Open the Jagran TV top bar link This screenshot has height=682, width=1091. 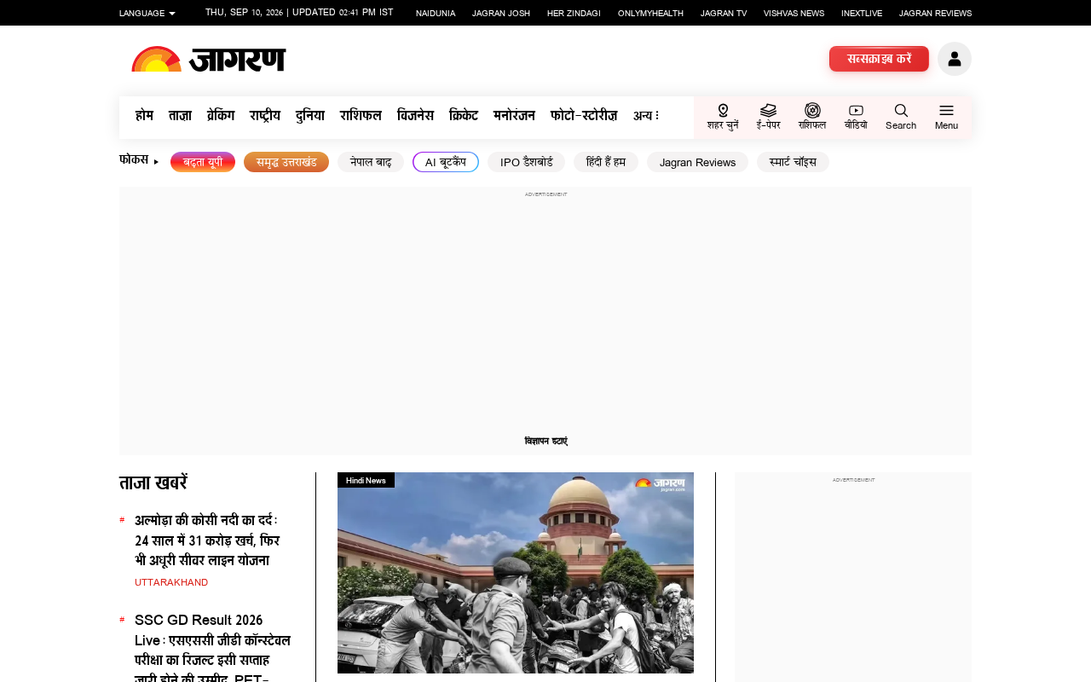[724, 13]
